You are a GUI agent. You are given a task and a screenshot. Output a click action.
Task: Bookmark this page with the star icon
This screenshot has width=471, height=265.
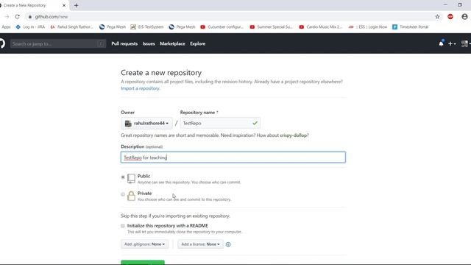click(x=437, y=17)
